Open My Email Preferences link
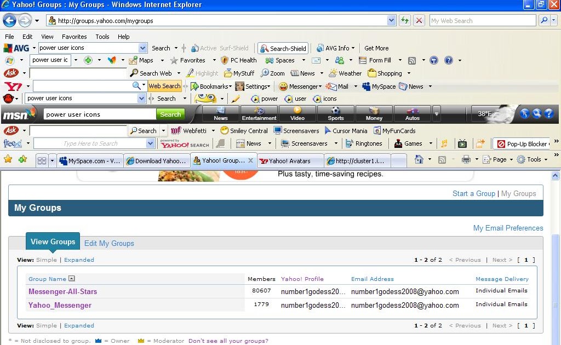The height and width of the screenshot is (345, 561). pyautogui.click(x=508, y=228)
